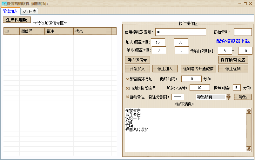Viewport: 255px width, 160px height.
Task: Maximize the 微信营销软件 window
Action: [245, 4]
